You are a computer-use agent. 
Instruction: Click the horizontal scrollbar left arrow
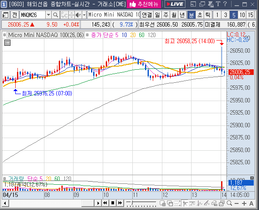coord(5,203)
